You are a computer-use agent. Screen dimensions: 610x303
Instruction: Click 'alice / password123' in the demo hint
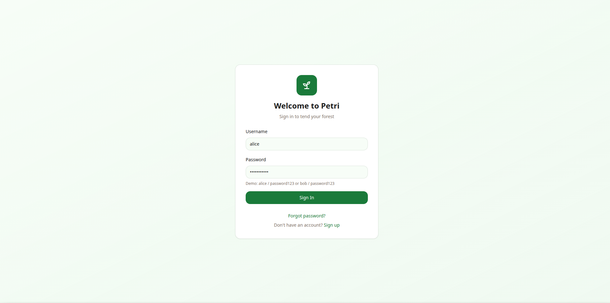pos(276,184)
